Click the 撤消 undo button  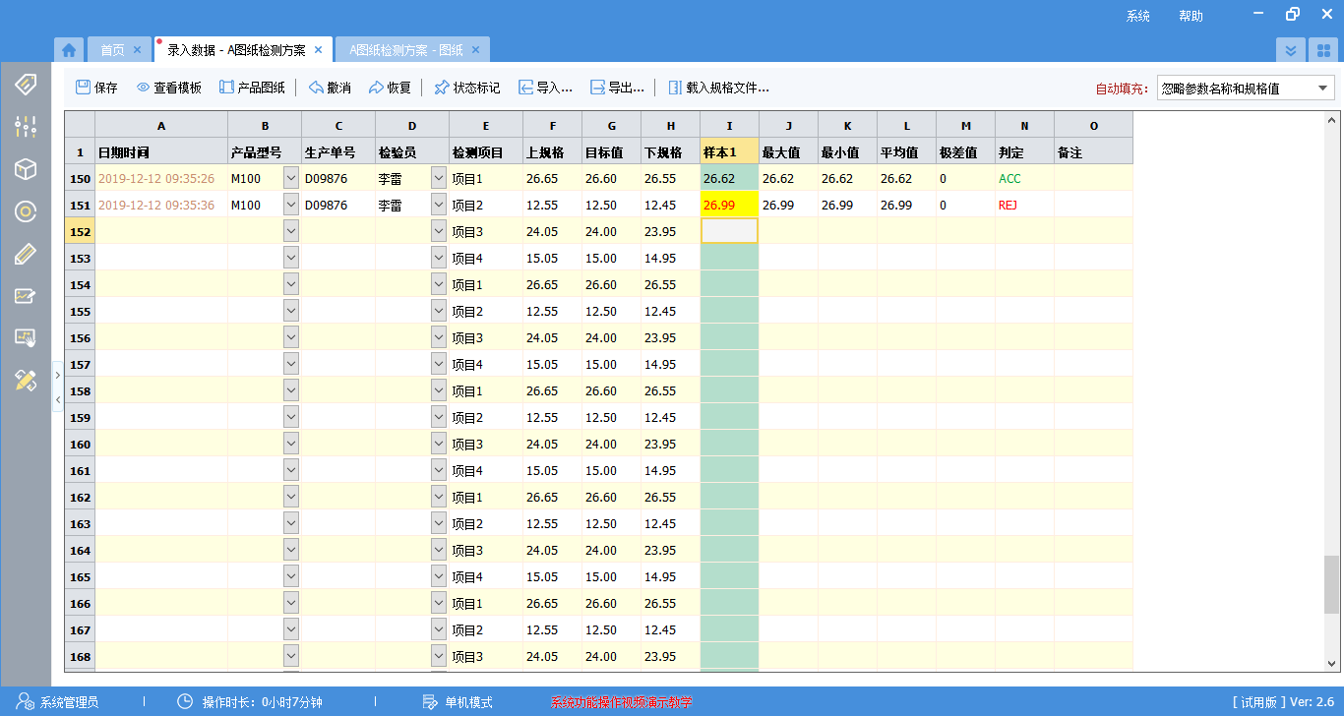tap(330, 88)
